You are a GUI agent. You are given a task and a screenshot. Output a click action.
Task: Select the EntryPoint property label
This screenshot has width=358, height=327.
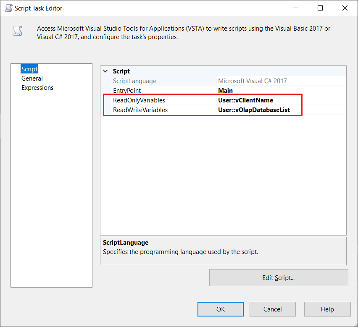[126, 91]
